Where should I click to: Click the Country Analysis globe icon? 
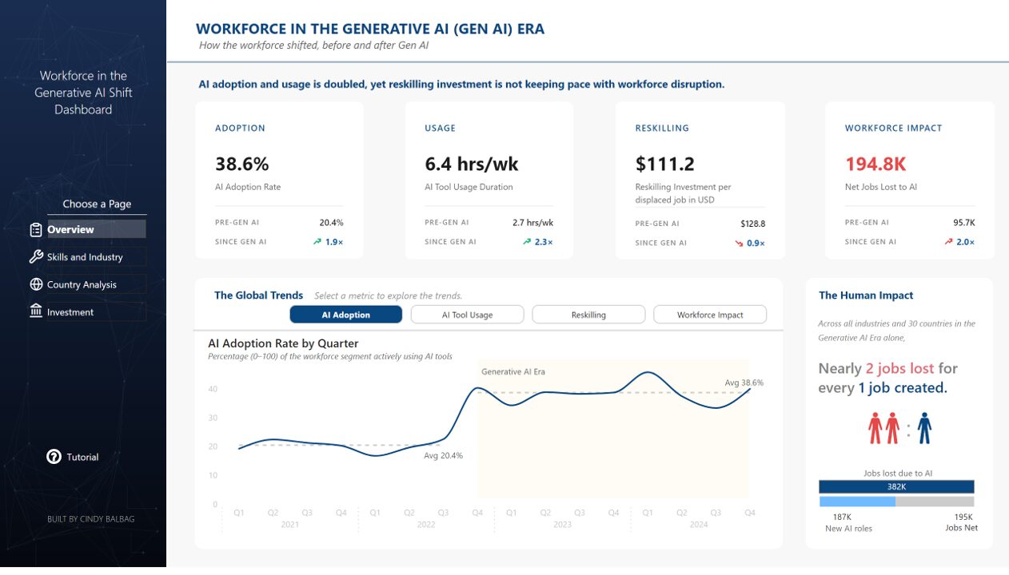coord(35,284)
